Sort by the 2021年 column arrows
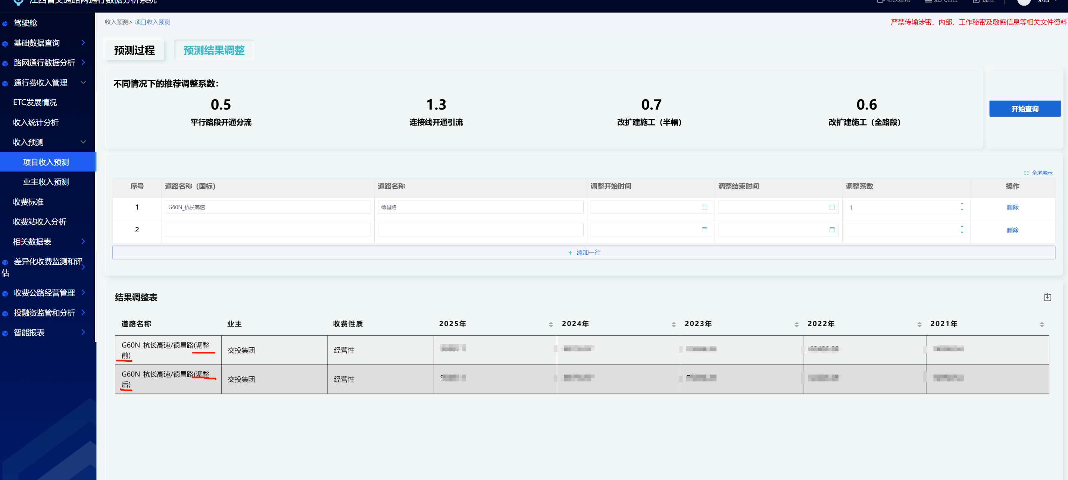Screen dimensions: 1068x480 pos(1042,324)
